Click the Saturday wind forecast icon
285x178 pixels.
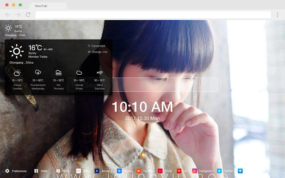coord(100,73)
